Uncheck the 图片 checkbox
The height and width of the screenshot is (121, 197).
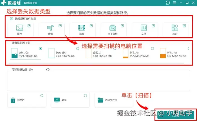coord(29,26)
